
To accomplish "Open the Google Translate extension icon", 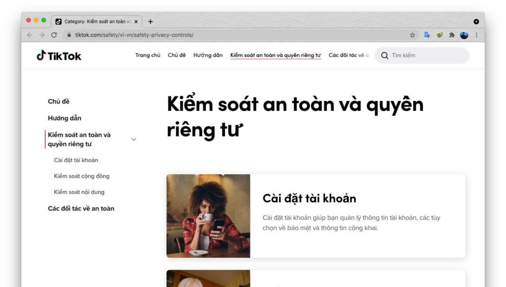I will [427, 35].
